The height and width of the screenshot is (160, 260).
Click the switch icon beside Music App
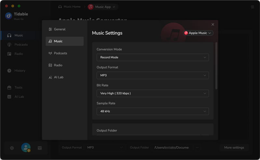pyautogui.click(x=114, y=7)
